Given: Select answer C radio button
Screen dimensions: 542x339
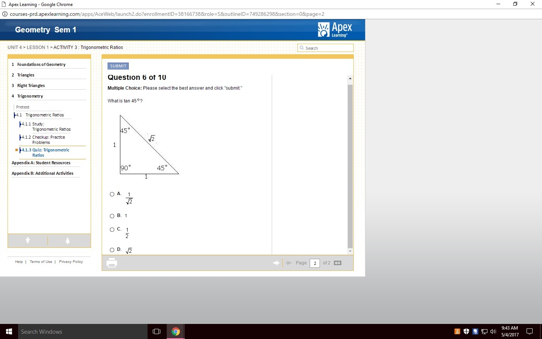Looking at the screenshot, I should (x=112, y=230).
